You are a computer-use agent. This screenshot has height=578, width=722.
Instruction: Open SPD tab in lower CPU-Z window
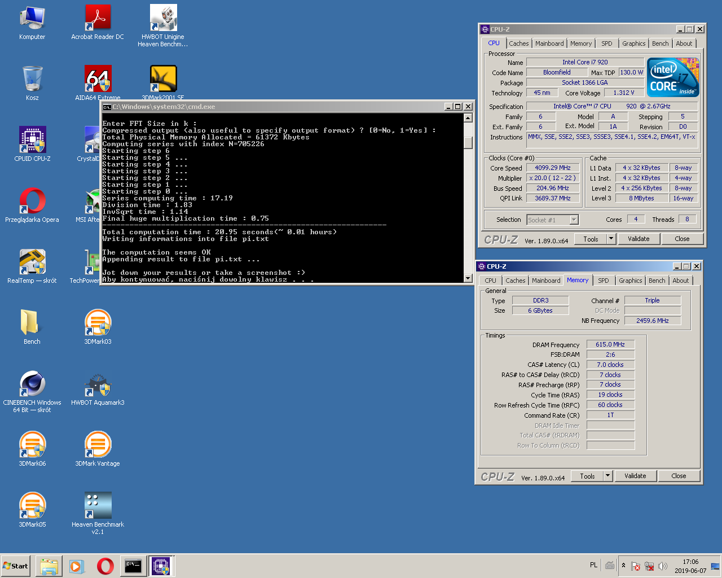point(603,281)
